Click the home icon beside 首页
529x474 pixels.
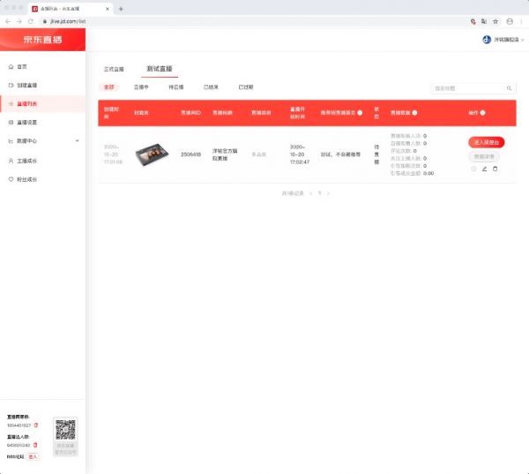click(11, 66)
